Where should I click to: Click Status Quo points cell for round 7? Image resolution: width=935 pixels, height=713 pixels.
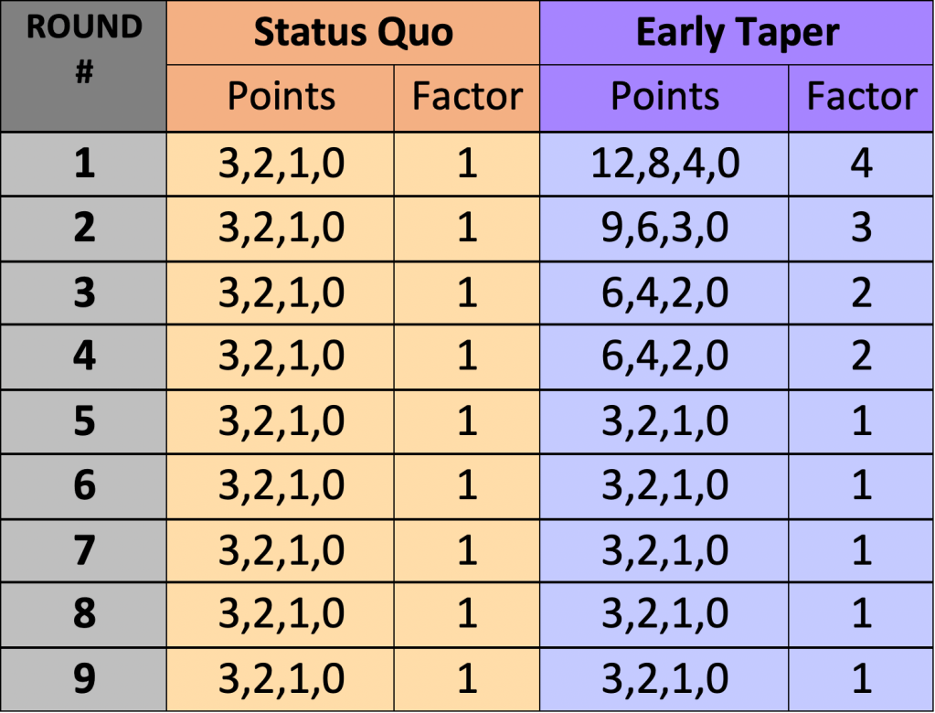click(x=281, y=550)
